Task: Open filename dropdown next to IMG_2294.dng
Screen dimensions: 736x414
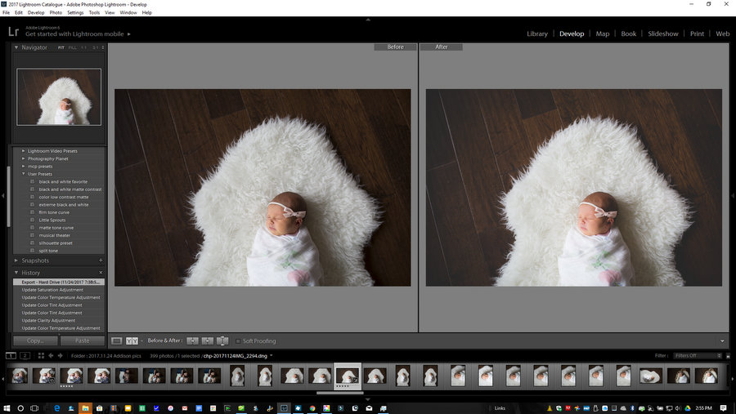Action: (x=272, y=356)
